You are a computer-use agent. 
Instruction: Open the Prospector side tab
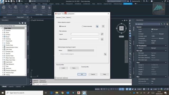coord(28,29)
